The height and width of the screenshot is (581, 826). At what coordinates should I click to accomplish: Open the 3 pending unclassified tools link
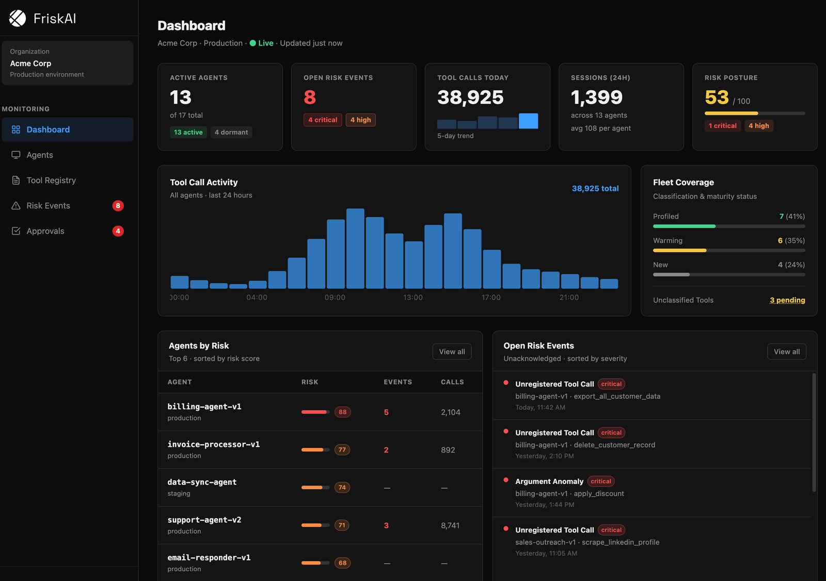coord(787,300)
